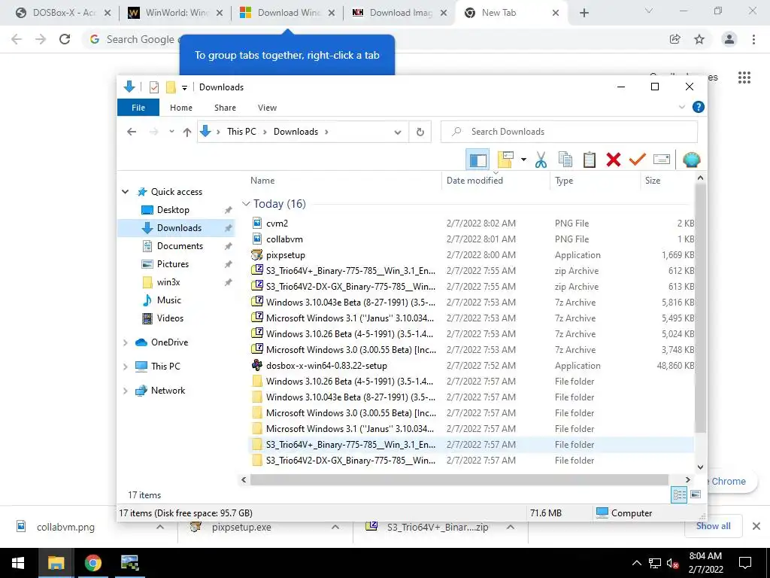The height and width of the screenshot is (578, 770).
Task: Open Chrome from the taskbar
Action: pyautogui.click(x=92, y=563)
